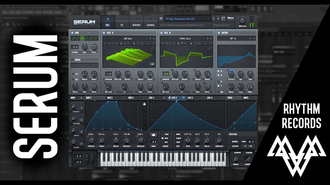Open OSC B warp mode OFF selector

[x=182, y=92]
